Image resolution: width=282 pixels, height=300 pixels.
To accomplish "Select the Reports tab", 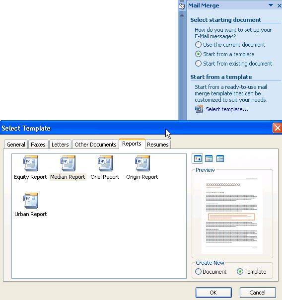I will (132, 144).
